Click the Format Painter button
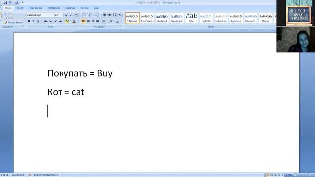Viewport: 315px width, 177px height. click(14, 23)
